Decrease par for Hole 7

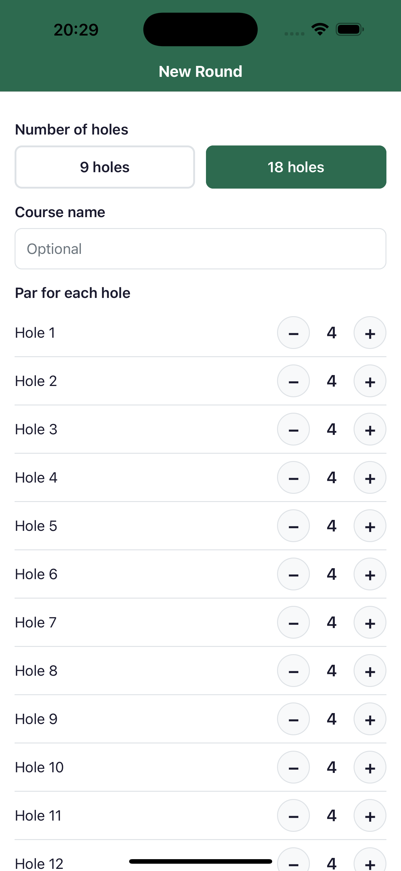click(x=293, y=623)
